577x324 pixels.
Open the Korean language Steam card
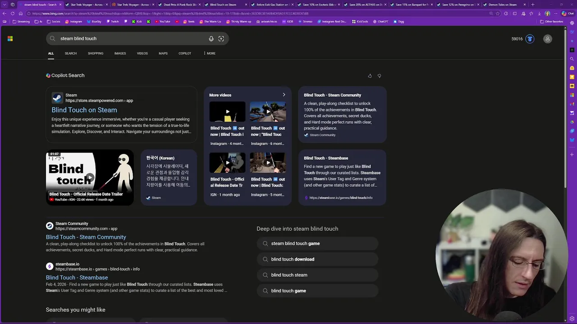click(169, 177)
